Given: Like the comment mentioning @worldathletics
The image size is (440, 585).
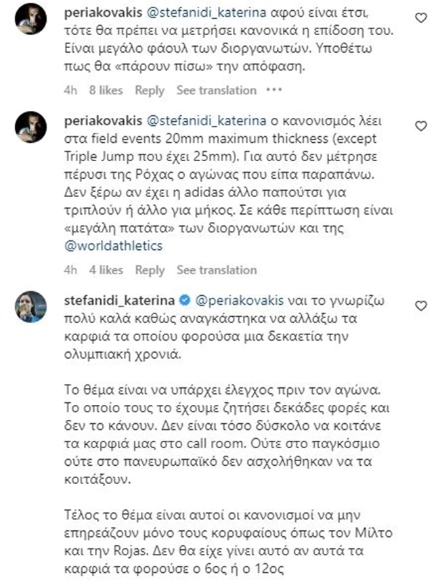Looking at the screenshot, I should coord(420,127).
